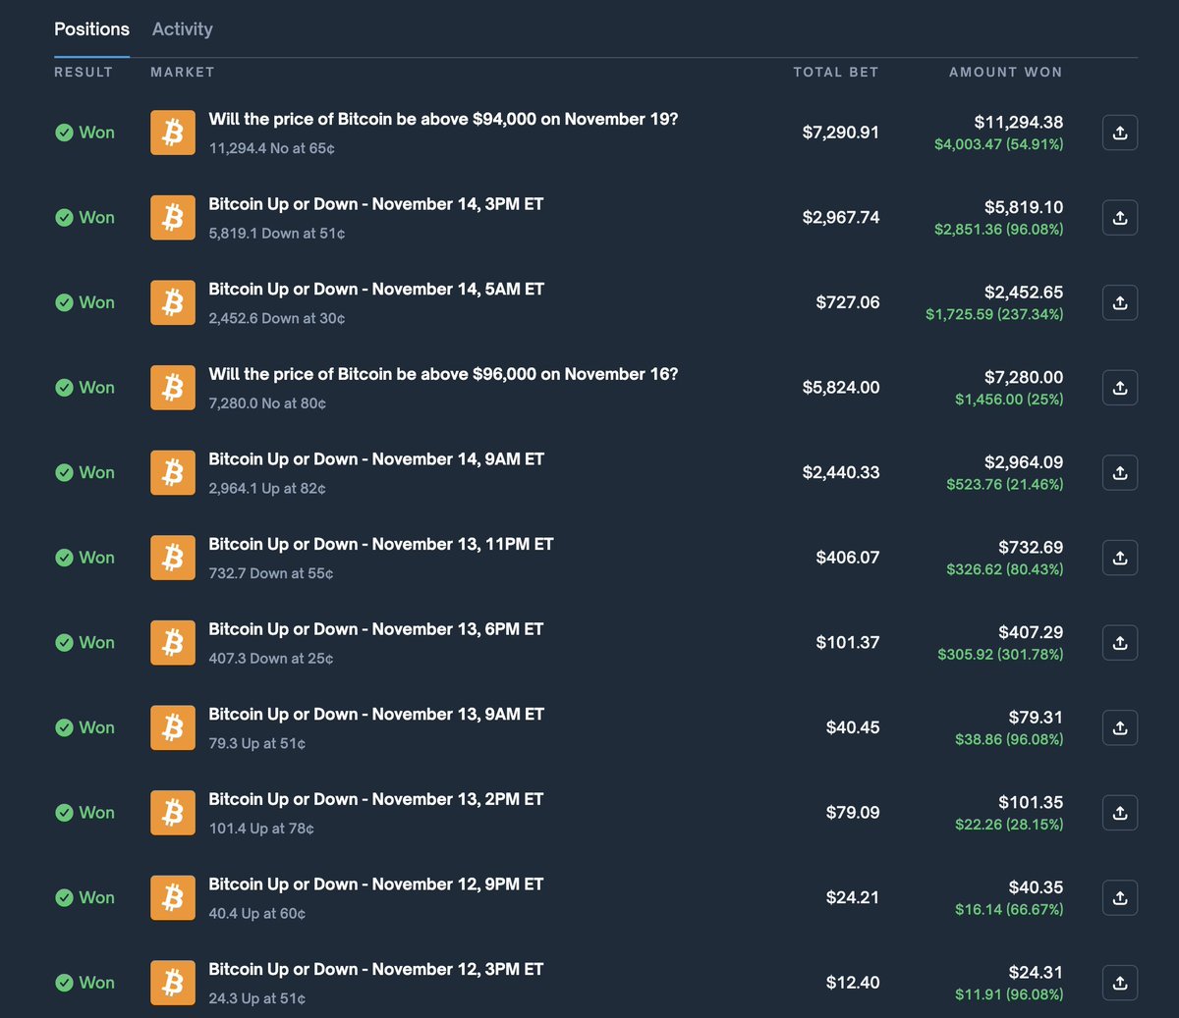Click '2,452.6 Down at 30¢' detail
The width and height of the screenshot is (1179, 1018).
277,318
